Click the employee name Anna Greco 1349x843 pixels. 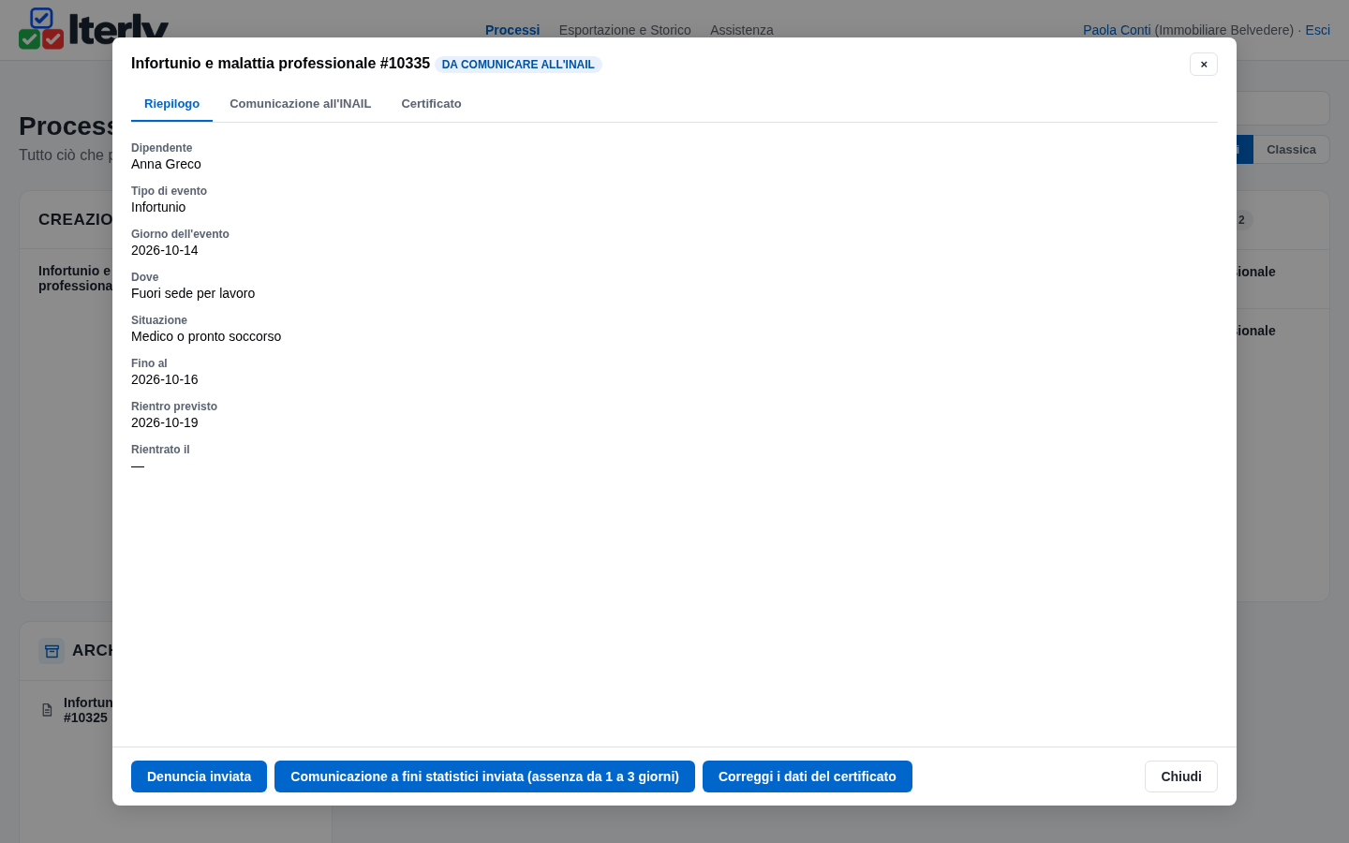(x=166, y=164)
